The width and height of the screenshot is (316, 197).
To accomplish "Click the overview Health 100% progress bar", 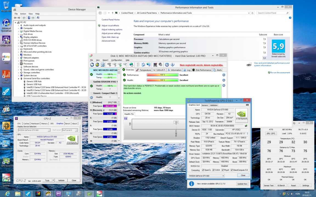I will (163, 80).
